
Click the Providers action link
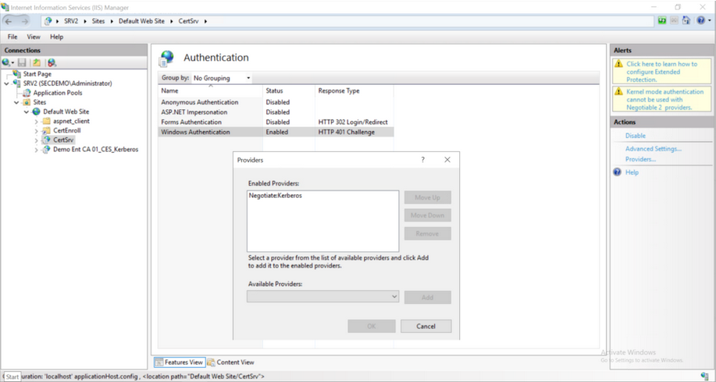[x=641, y=159]
